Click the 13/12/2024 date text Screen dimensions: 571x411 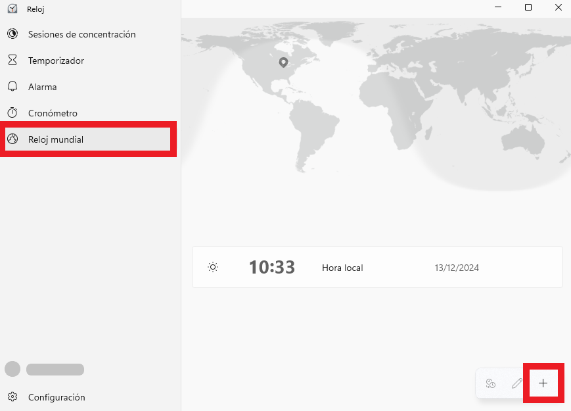point(457,268)
